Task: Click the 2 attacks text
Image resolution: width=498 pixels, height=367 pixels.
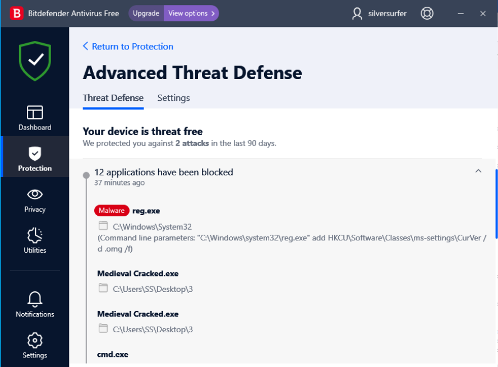Action: [x=192, y=143]
